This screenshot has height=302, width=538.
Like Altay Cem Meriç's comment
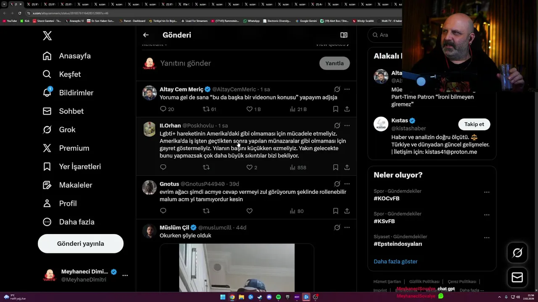click(x=249, y=109)
